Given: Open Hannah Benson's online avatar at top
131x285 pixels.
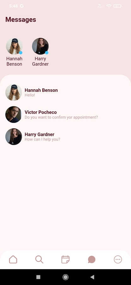Looking at the screenshot, I should point(14,46).
